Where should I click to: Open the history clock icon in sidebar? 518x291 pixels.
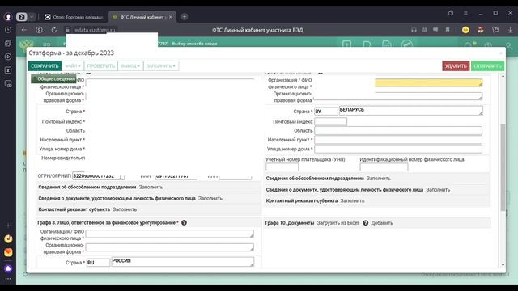8,30
